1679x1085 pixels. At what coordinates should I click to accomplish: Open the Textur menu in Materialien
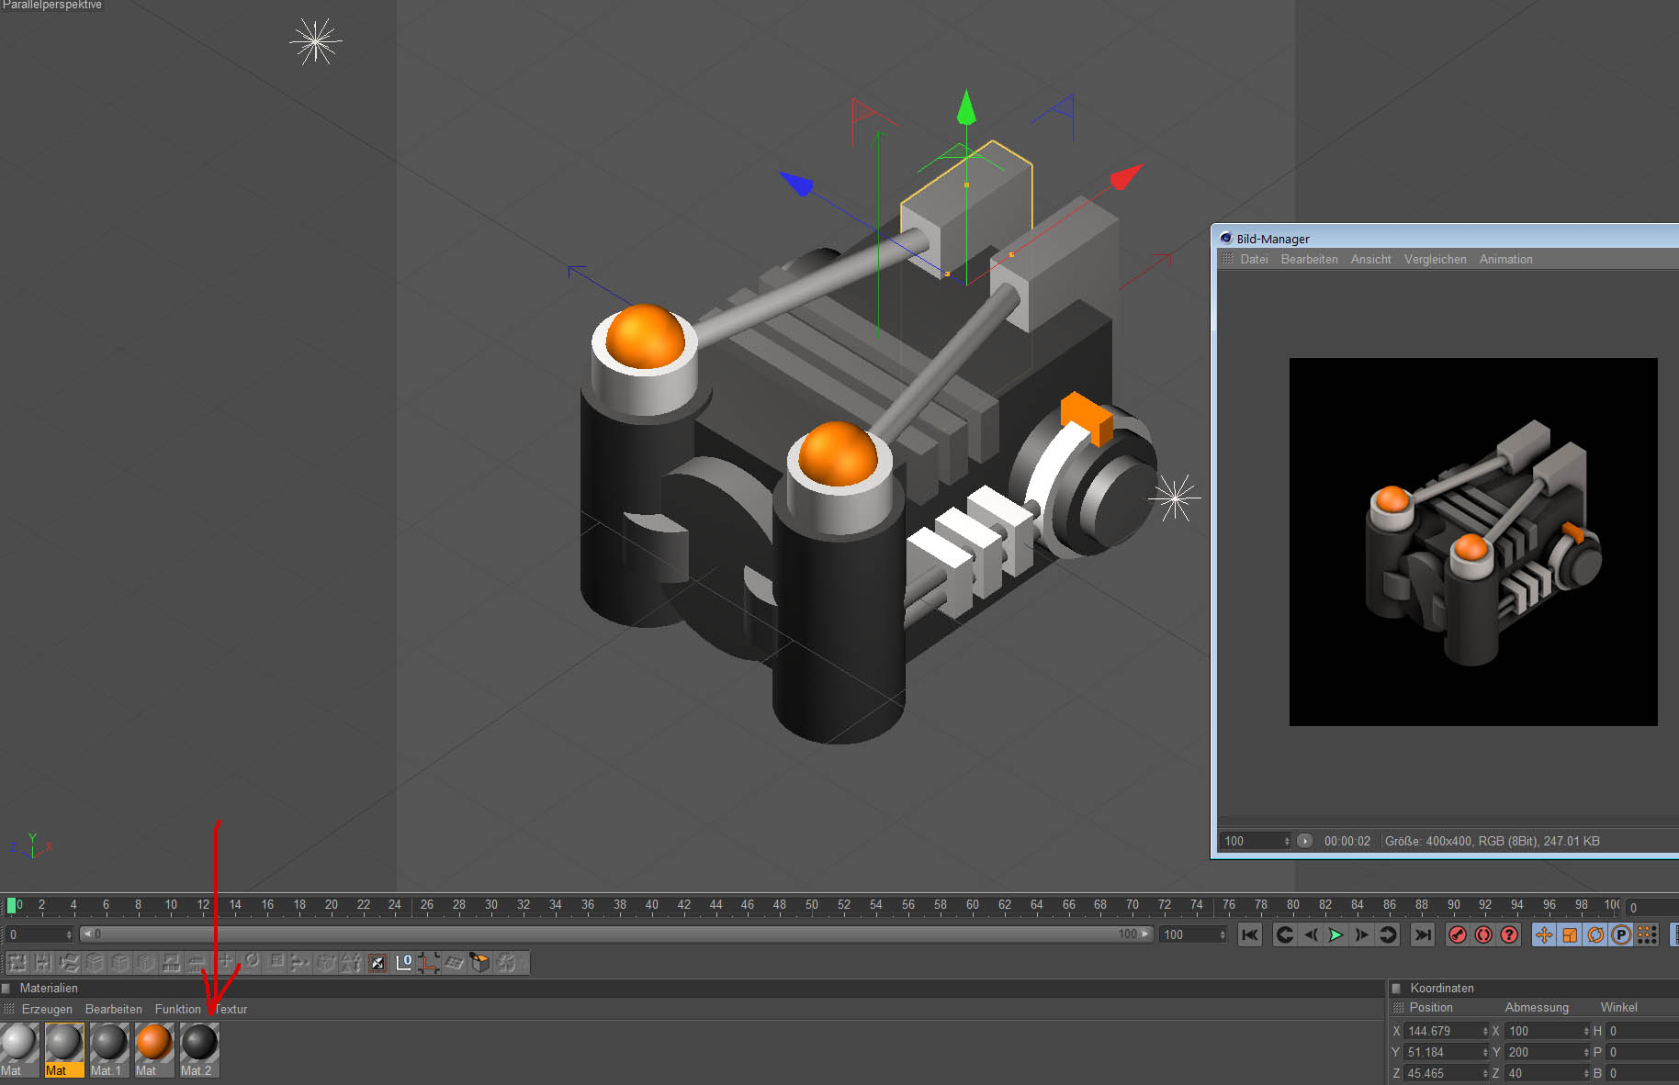[231, 1009]
